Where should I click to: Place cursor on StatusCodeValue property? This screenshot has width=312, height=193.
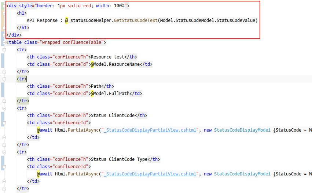[236, 20]
